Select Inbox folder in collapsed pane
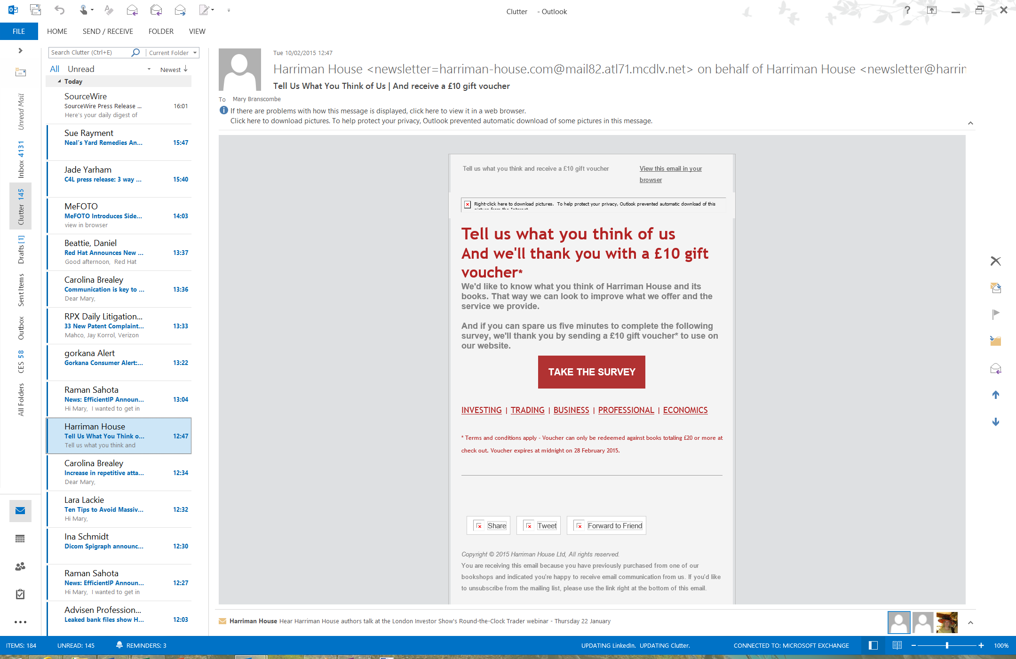This screenshot has width=1016, height=659. tap(21, 159)
